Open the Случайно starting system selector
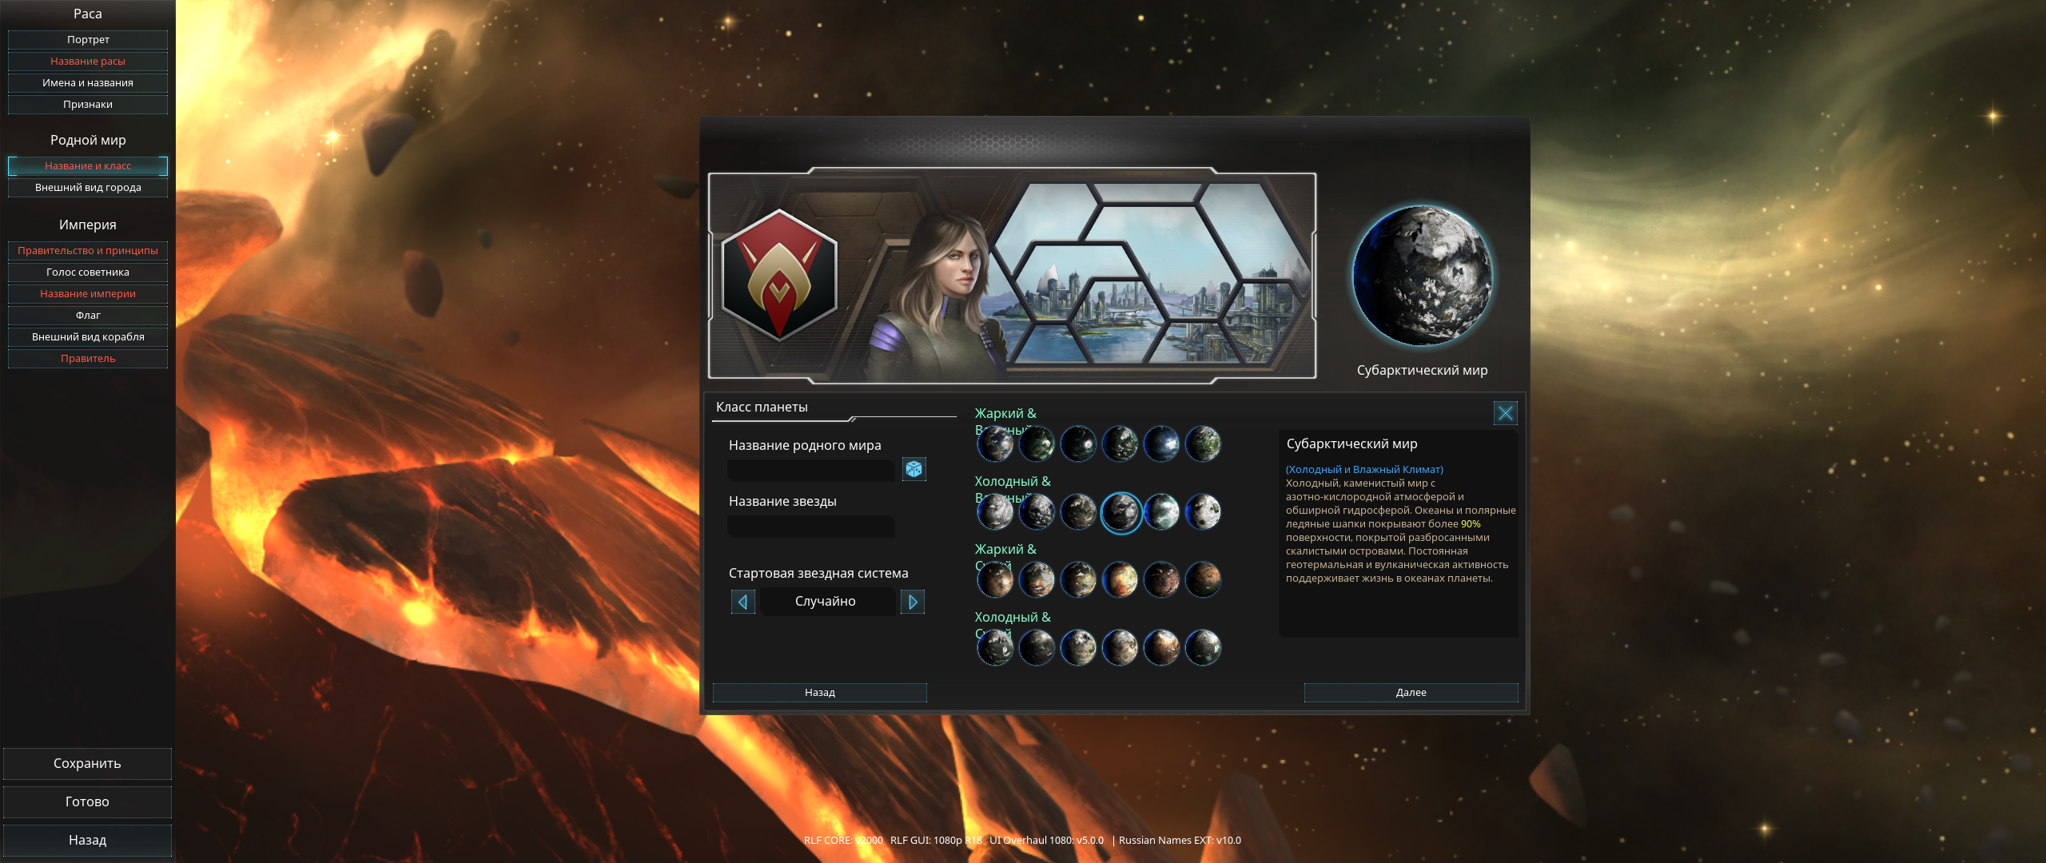This screenshot has width=2046, height=863. click(x=826, y=602)
